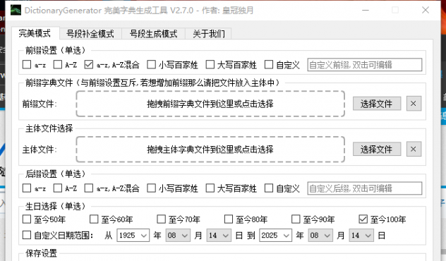Tick prefix 自定义 checkbox

[x=269, y=64]
